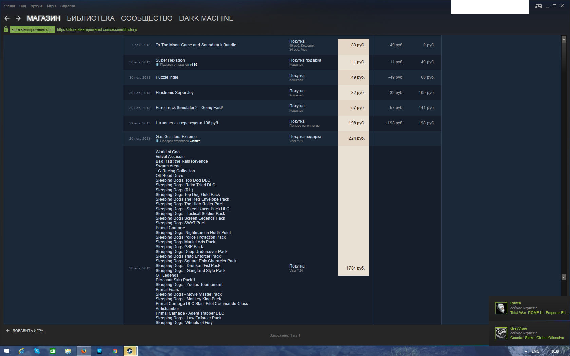
Task: Switch to Firefox in the taskbar
Action: click(84, 351)
